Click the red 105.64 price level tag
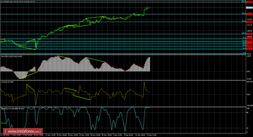 [x=249, y=39]
